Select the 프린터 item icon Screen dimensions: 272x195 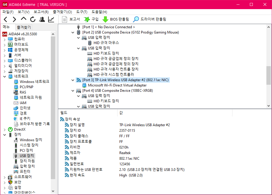tap(16, 171)
